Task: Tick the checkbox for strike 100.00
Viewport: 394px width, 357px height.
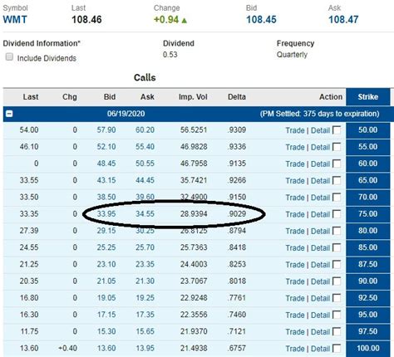Action: [337, 349]
